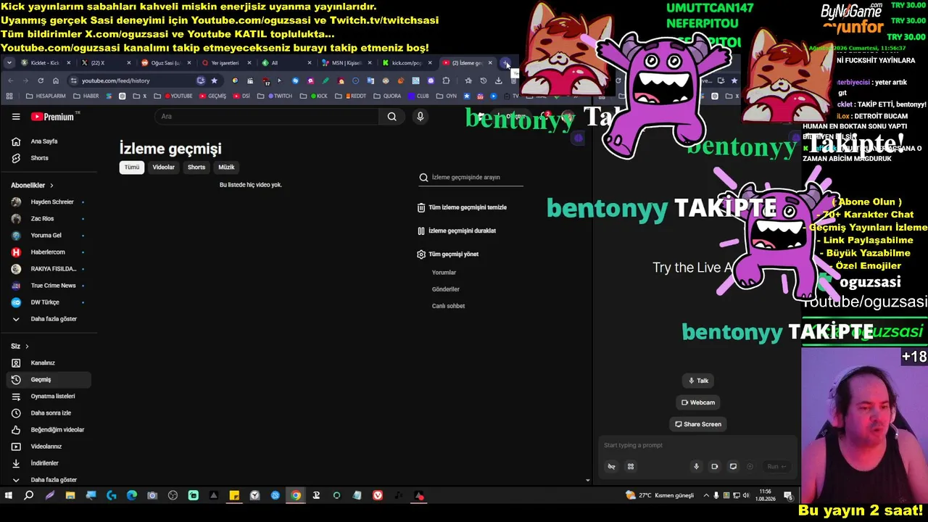
Task: Switch to the Kicklet browser tab
Action: point(46,63)
